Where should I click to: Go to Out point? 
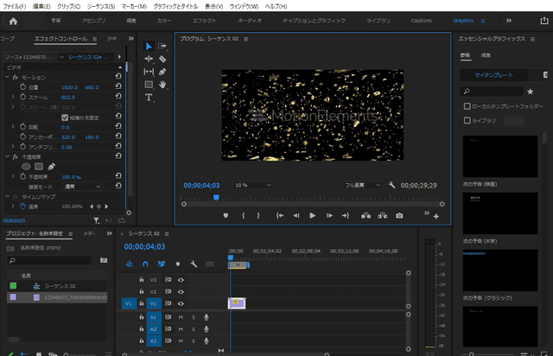[346, 215]
